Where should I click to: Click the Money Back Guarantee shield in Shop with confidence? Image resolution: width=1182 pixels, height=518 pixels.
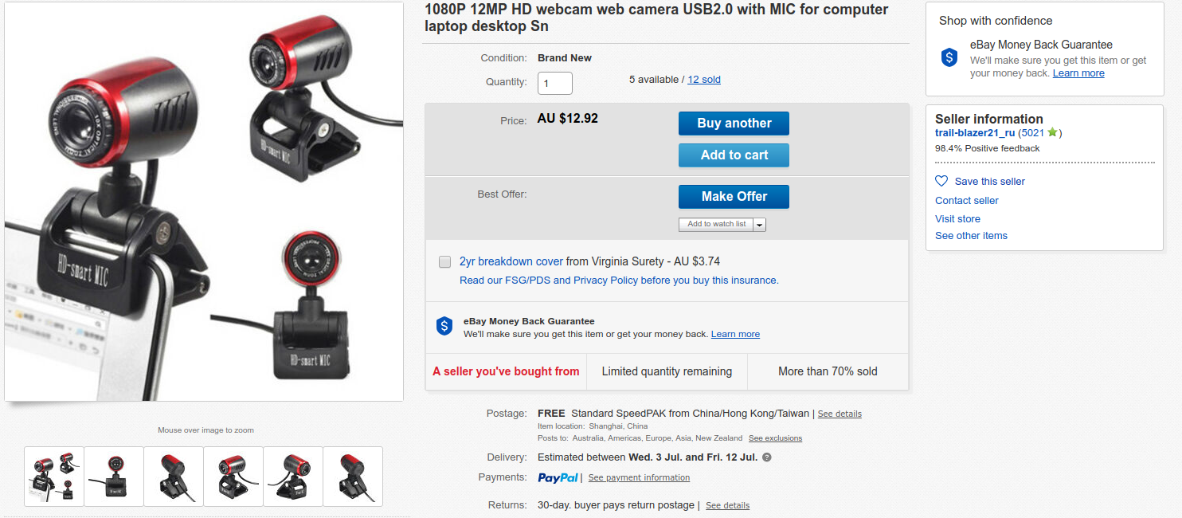[949, 57]
